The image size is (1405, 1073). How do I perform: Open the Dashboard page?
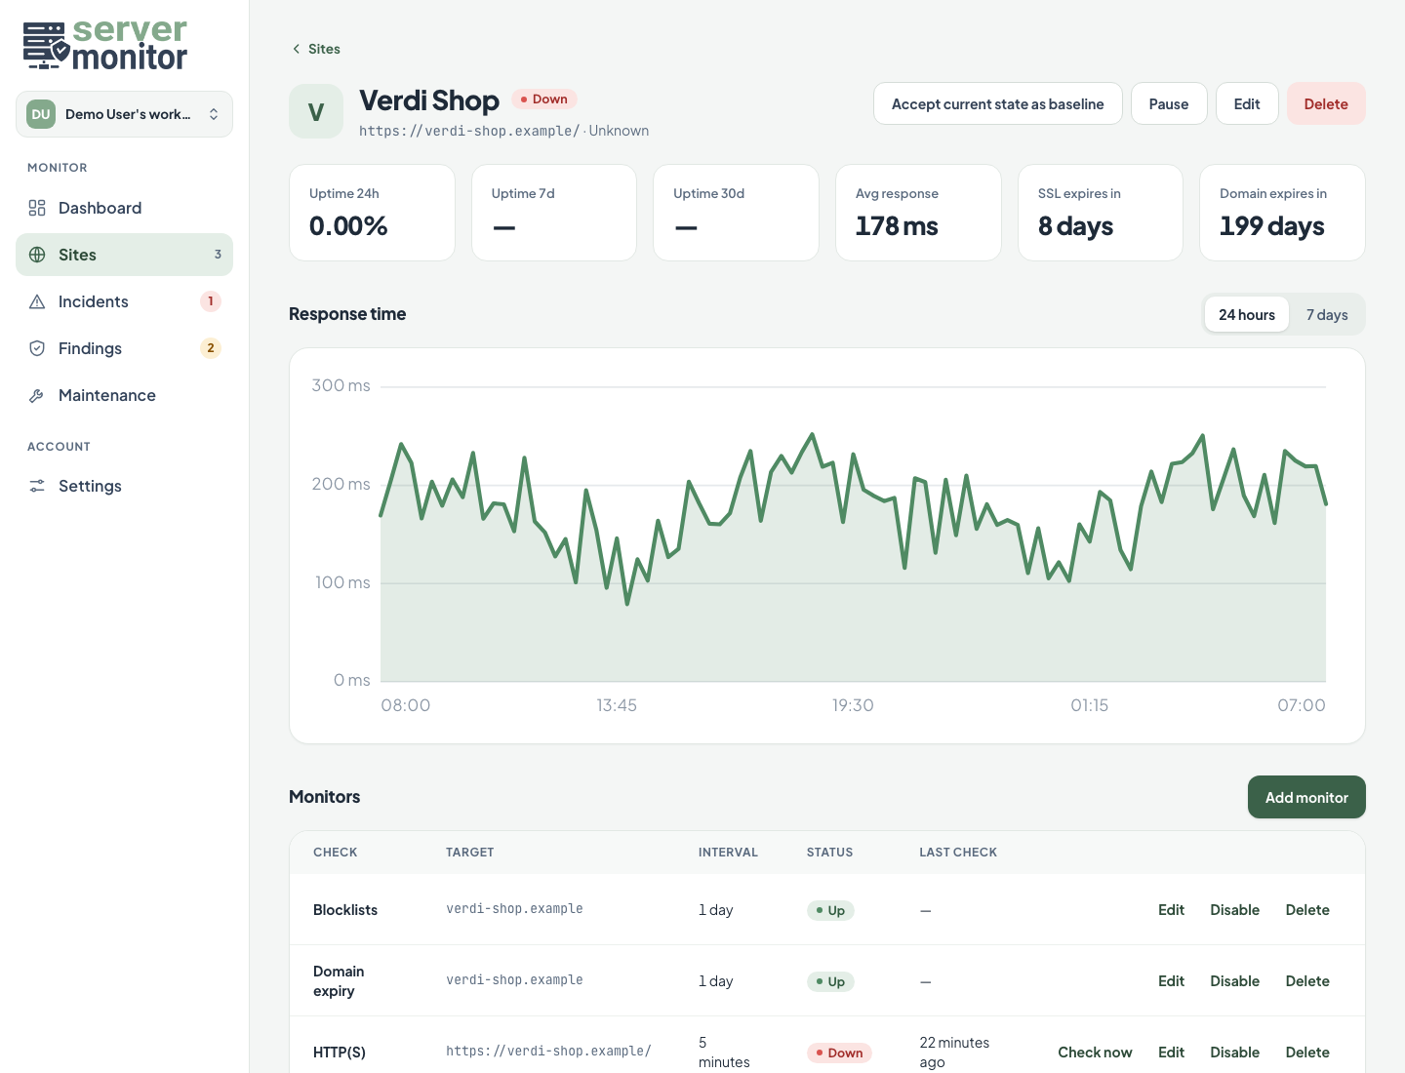(x=124, y=208)
